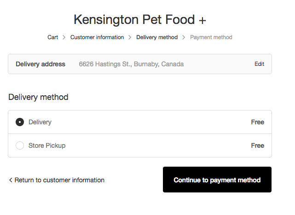Screen dimensions: 295x215
Task: Click the 6626 Hastings St. address text
Action: pyautogui.click(x=131, y=64)
